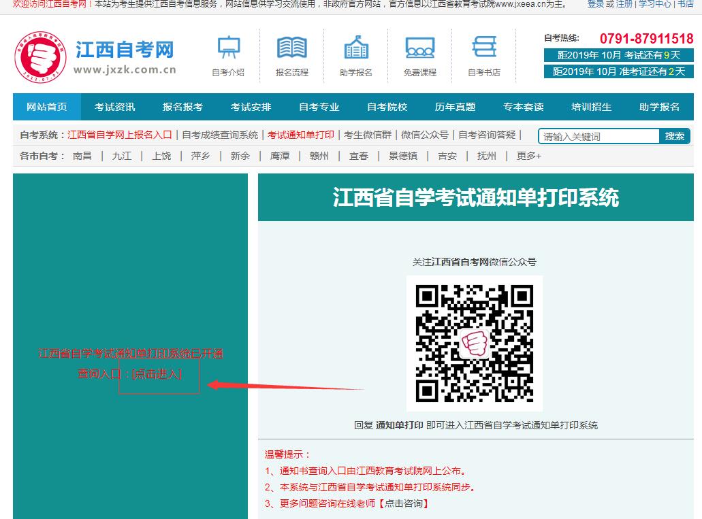Go to 网站首页 tab
Image resolution: width=702 pixels, height=519 pixels.
click(47, 107)
